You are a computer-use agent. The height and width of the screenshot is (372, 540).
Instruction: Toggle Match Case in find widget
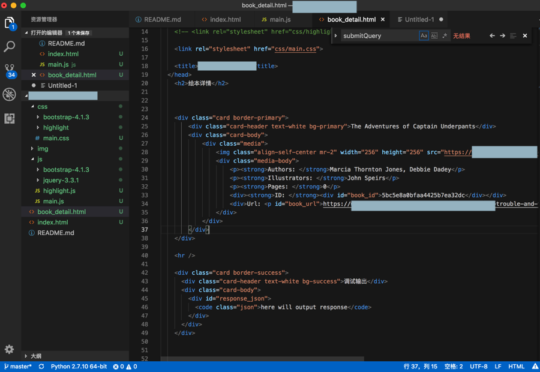pos(424,36)
